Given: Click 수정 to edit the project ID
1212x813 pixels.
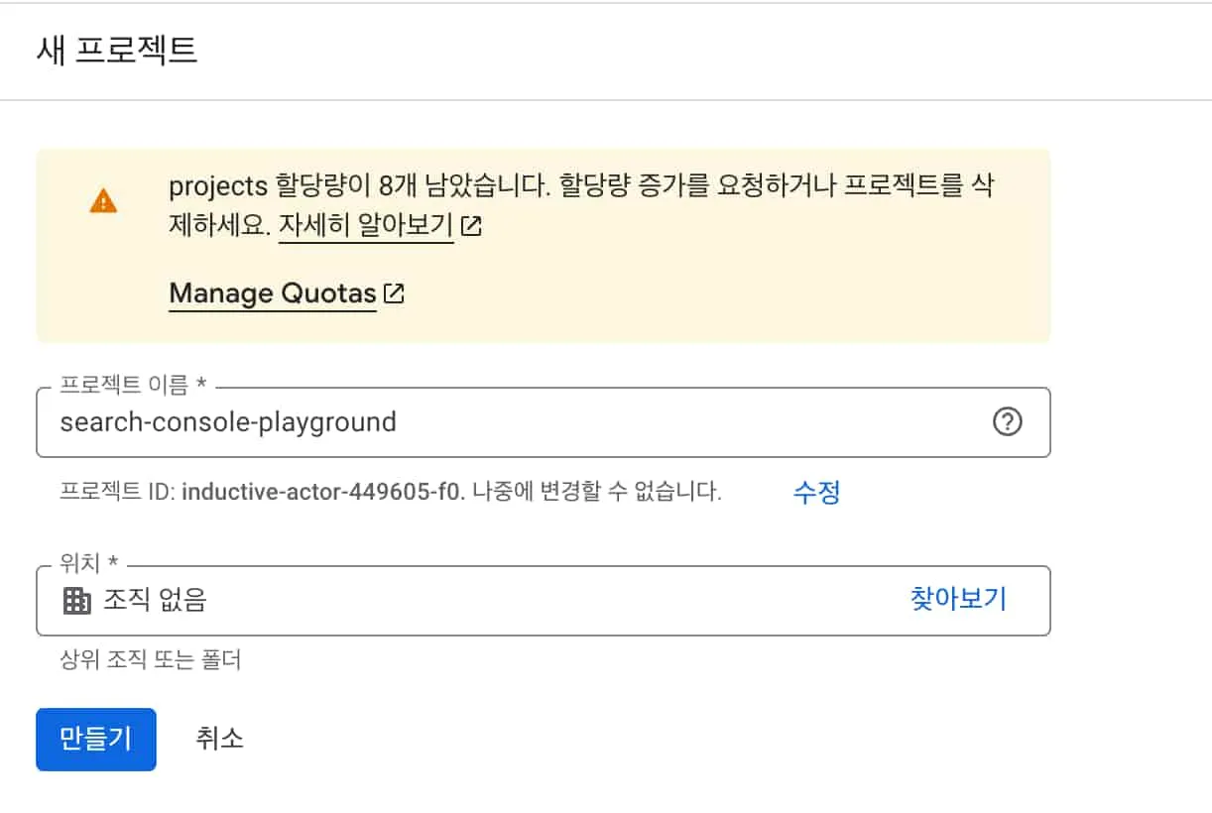Looking at the screenshot, I should pyautogui.click(x=814, y=492).
